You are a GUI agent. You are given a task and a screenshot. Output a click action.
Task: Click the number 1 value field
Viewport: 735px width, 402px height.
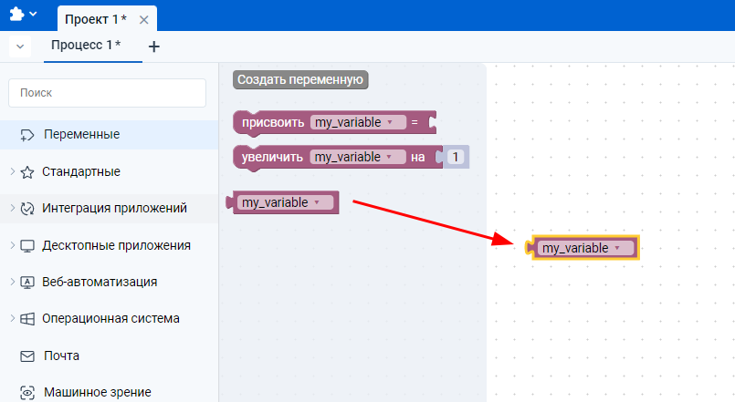tap(455, 157)
